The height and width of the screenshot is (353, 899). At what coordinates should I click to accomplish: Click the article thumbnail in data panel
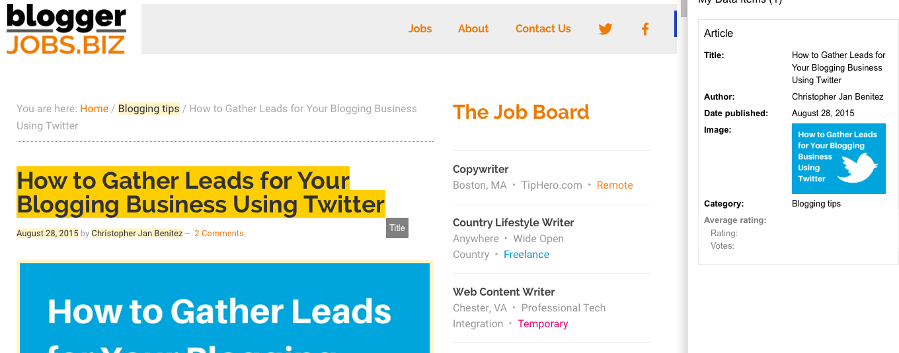point(838,159)
